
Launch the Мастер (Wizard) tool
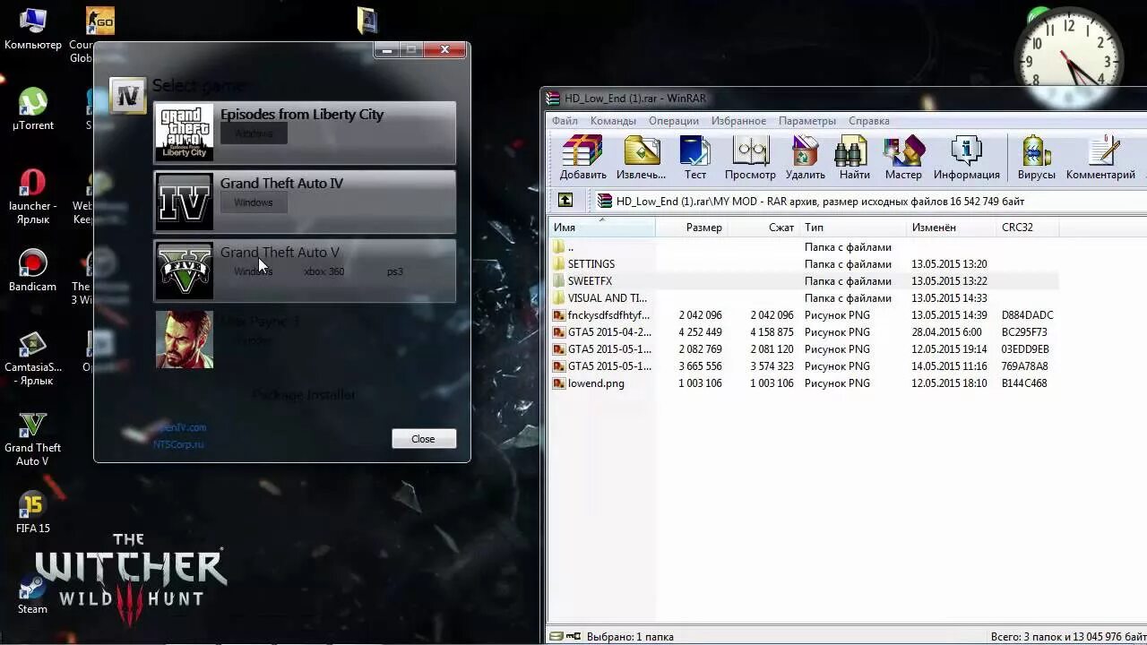pos(903,157)
